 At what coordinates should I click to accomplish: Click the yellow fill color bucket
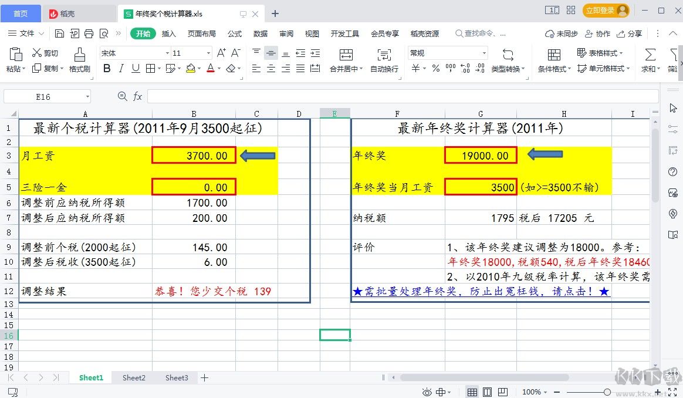190,68
